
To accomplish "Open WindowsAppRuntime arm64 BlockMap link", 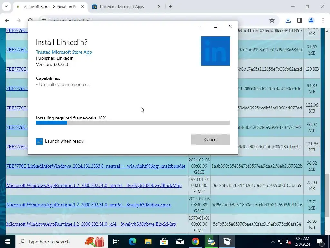I will coord(94,186).
